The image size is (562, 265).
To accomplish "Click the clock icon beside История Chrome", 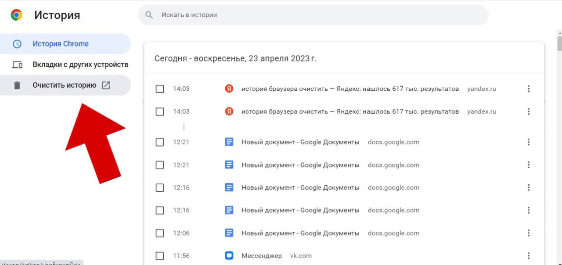I will [x=17, y=44].
